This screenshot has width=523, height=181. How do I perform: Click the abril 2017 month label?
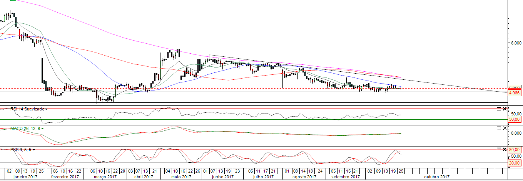click(x=143, y=177)
